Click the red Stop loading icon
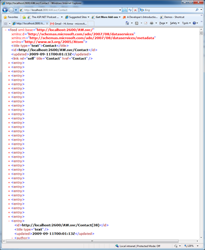The width and height of the screenshot is (205, 250). [135, 10]
